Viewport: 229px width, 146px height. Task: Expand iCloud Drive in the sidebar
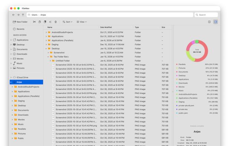pos(11,77)
